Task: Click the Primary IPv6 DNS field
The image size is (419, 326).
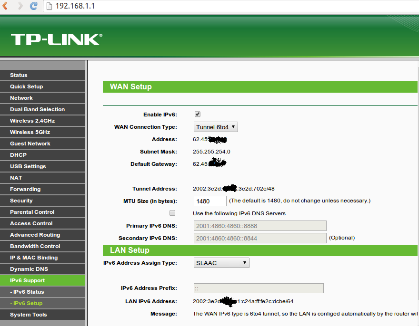Action: click(260, 226)
